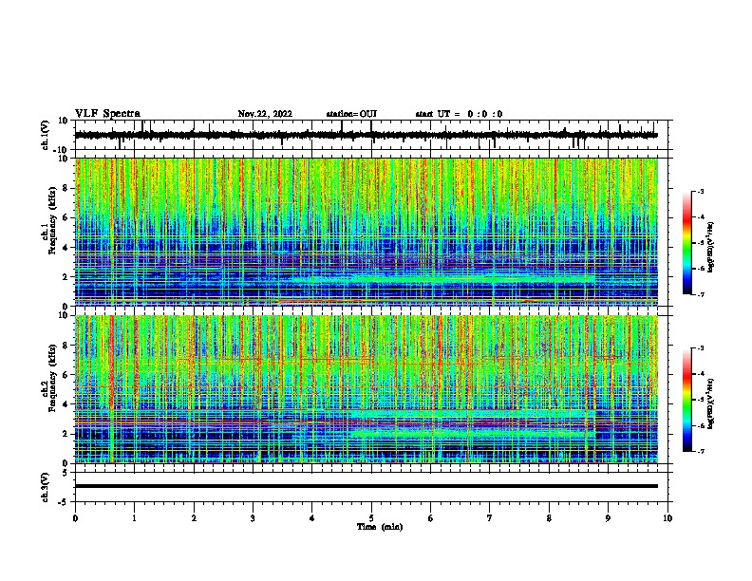Click the ch.2 colorbar log(PSD) label
The image size is (752, 581).
[711, 403]
